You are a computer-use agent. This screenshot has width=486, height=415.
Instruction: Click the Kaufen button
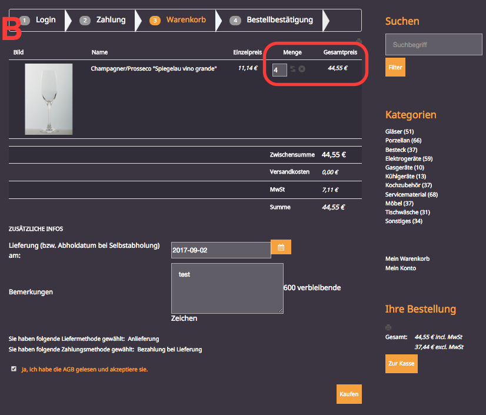(349, 394)
